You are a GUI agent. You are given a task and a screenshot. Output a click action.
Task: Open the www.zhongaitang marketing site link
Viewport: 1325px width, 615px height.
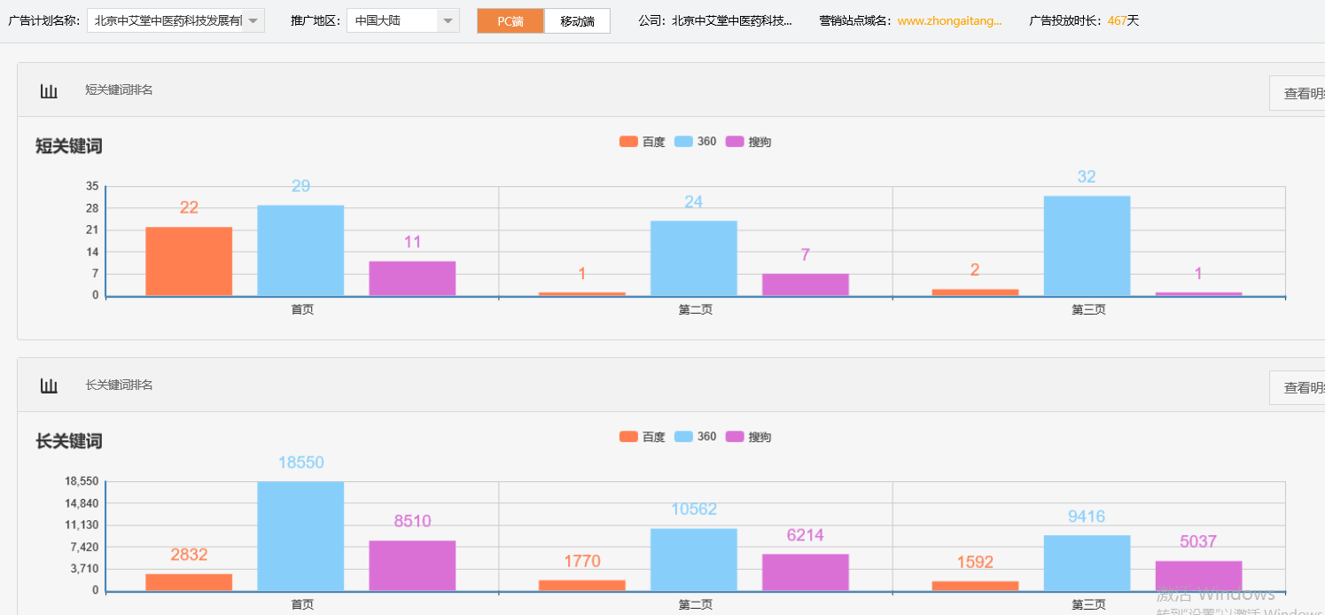coord(949,20)
